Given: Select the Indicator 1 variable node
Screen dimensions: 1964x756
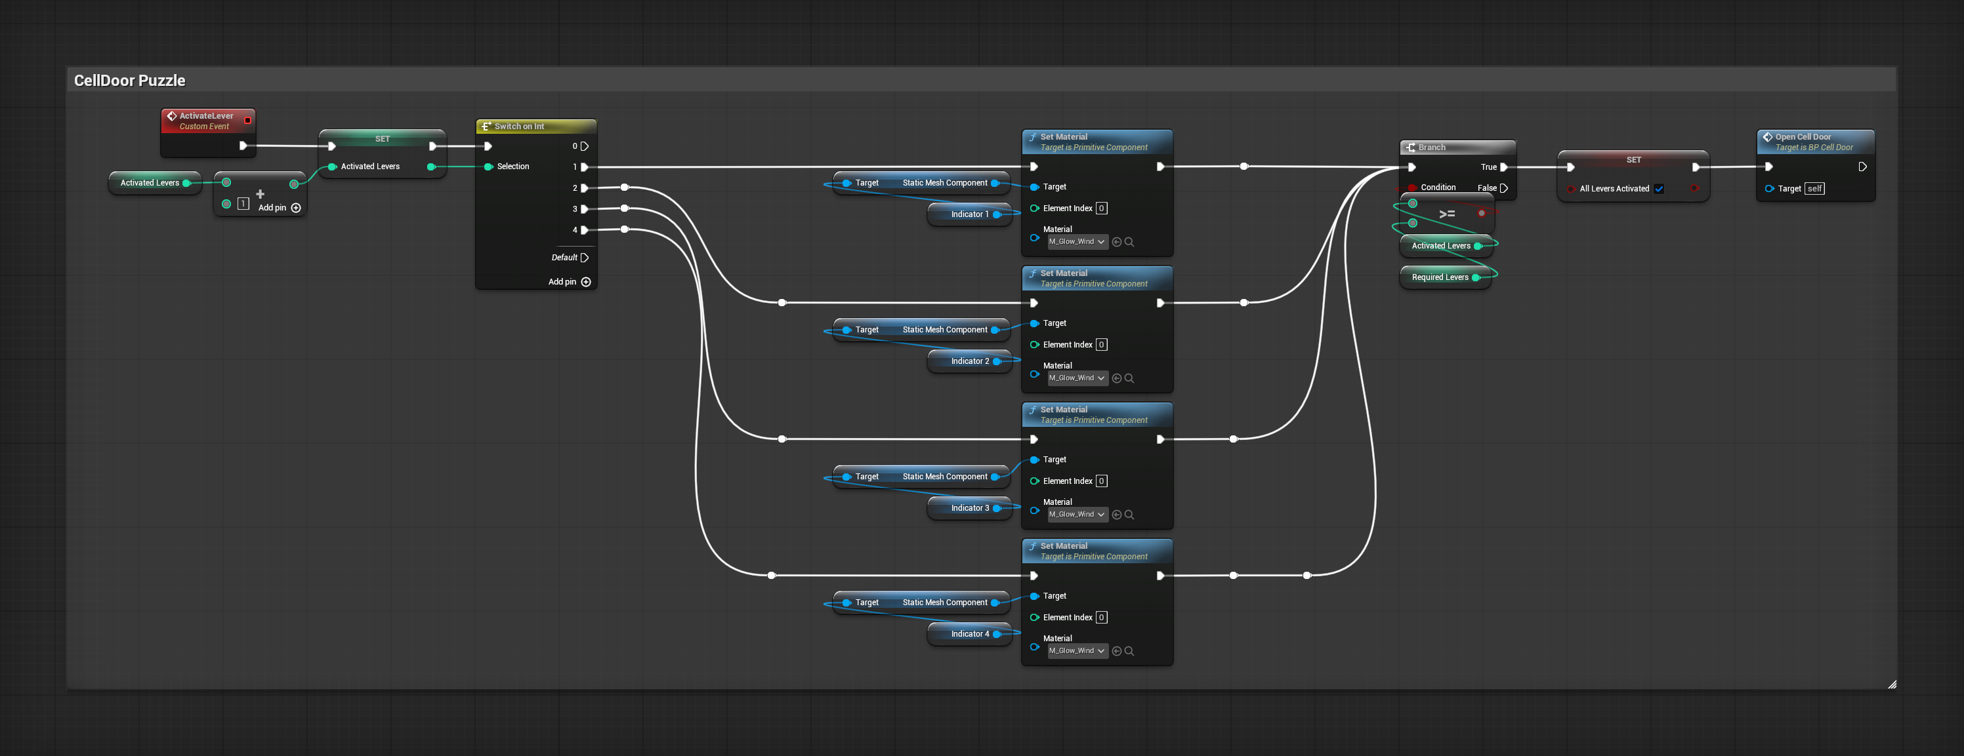Looking at the screenshot, I should [x=970, y=214].
